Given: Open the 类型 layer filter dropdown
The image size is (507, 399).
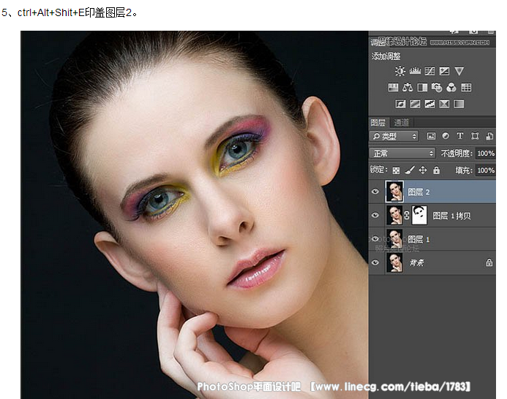Looking at the screenshot, I should click(394, 137).
